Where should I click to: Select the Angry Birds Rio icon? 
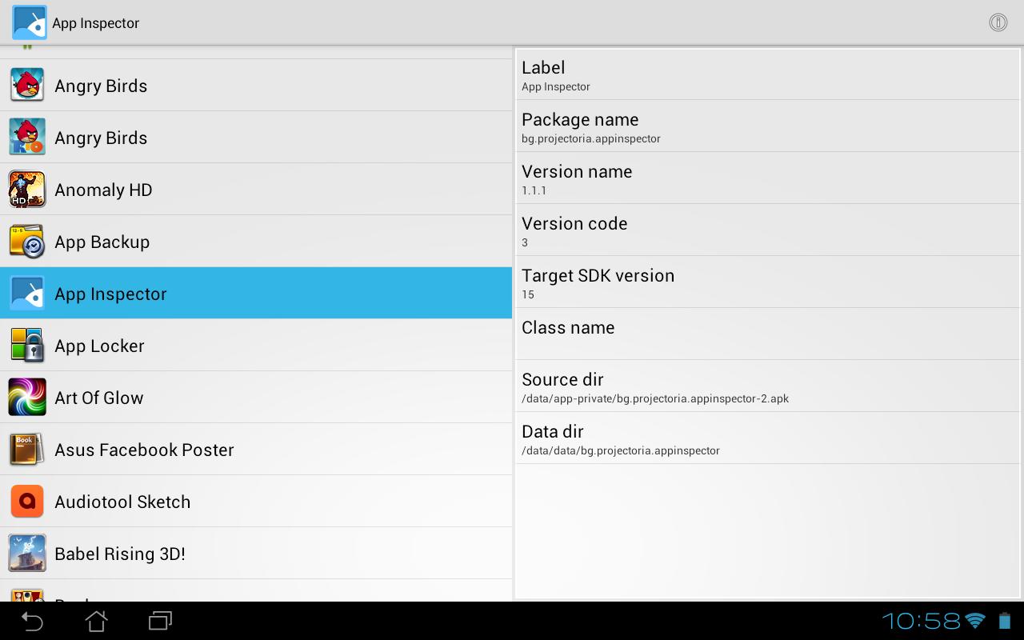click(27, 137)
